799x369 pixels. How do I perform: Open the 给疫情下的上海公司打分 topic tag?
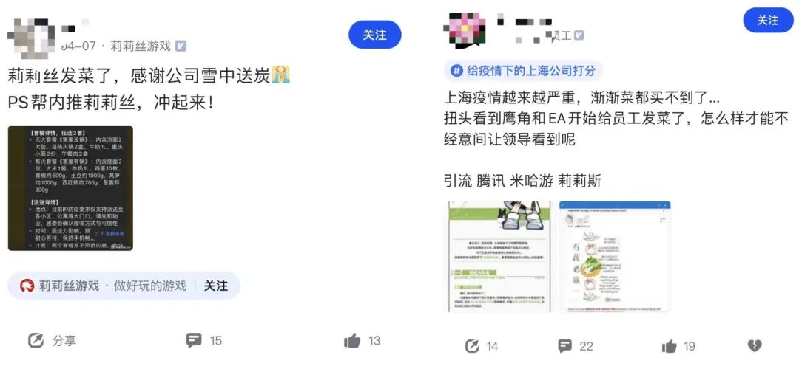(524, 71)
